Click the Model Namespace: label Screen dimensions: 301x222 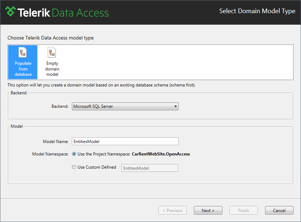(x=50, y=154)
